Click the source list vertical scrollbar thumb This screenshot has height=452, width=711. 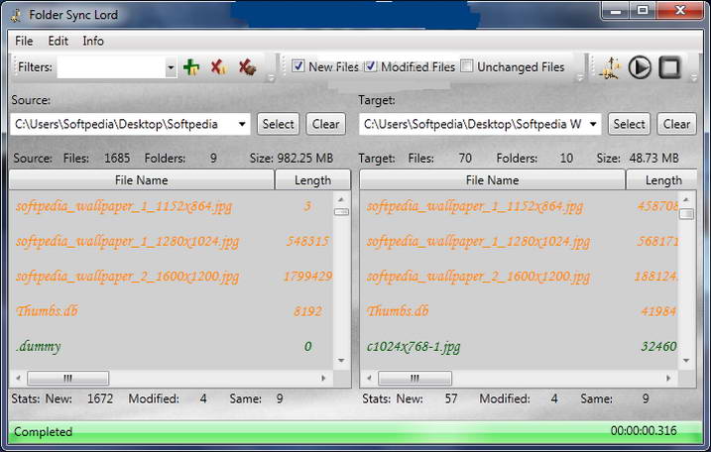pos(341,212)
